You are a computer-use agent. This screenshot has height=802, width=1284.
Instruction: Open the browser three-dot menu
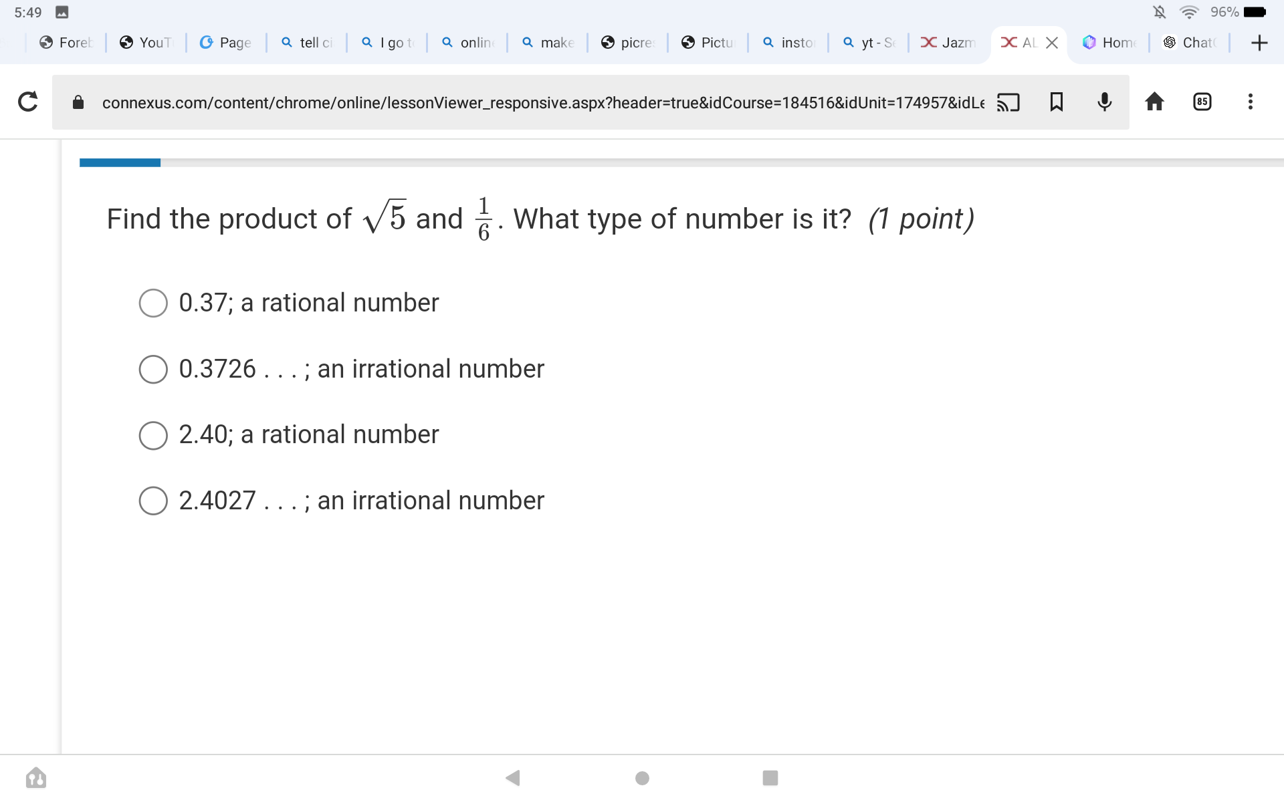[1250, 102]
